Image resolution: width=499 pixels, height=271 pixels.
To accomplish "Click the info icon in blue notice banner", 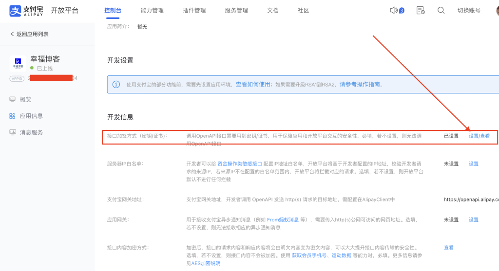I will click(x=116, y=84).
